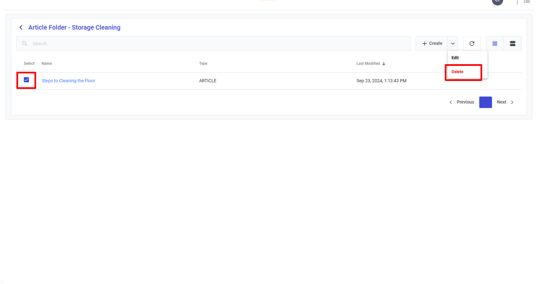Image resolution: width=536 pixels, height=284 pixels.
Task: Open the Steps to Cleaning the Floor article
Action: (x=68, y=81)
